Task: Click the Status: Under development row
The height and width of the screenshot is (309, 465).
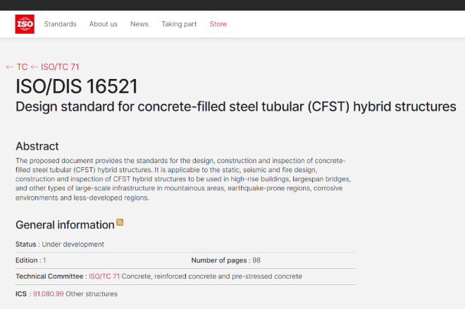Action: [60, 244]
